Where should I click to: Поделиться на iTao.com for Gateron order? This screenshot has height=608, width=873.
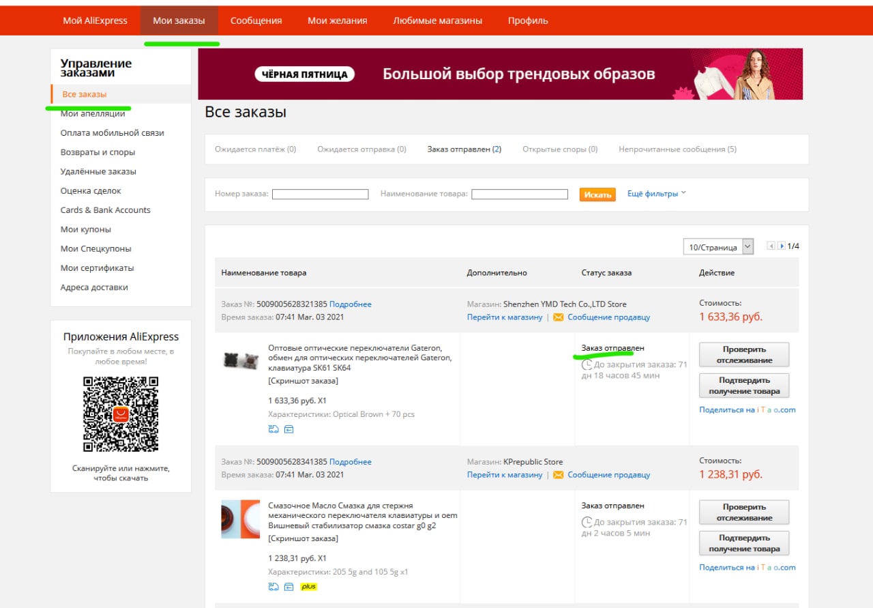(x=748, y=410)
